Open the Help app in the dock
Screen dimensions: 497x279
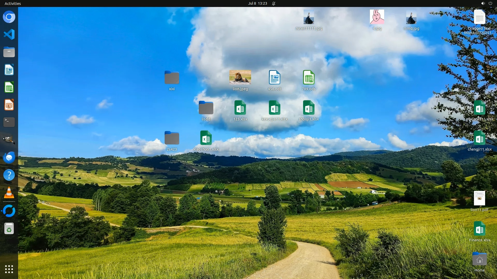pos(9,175)
